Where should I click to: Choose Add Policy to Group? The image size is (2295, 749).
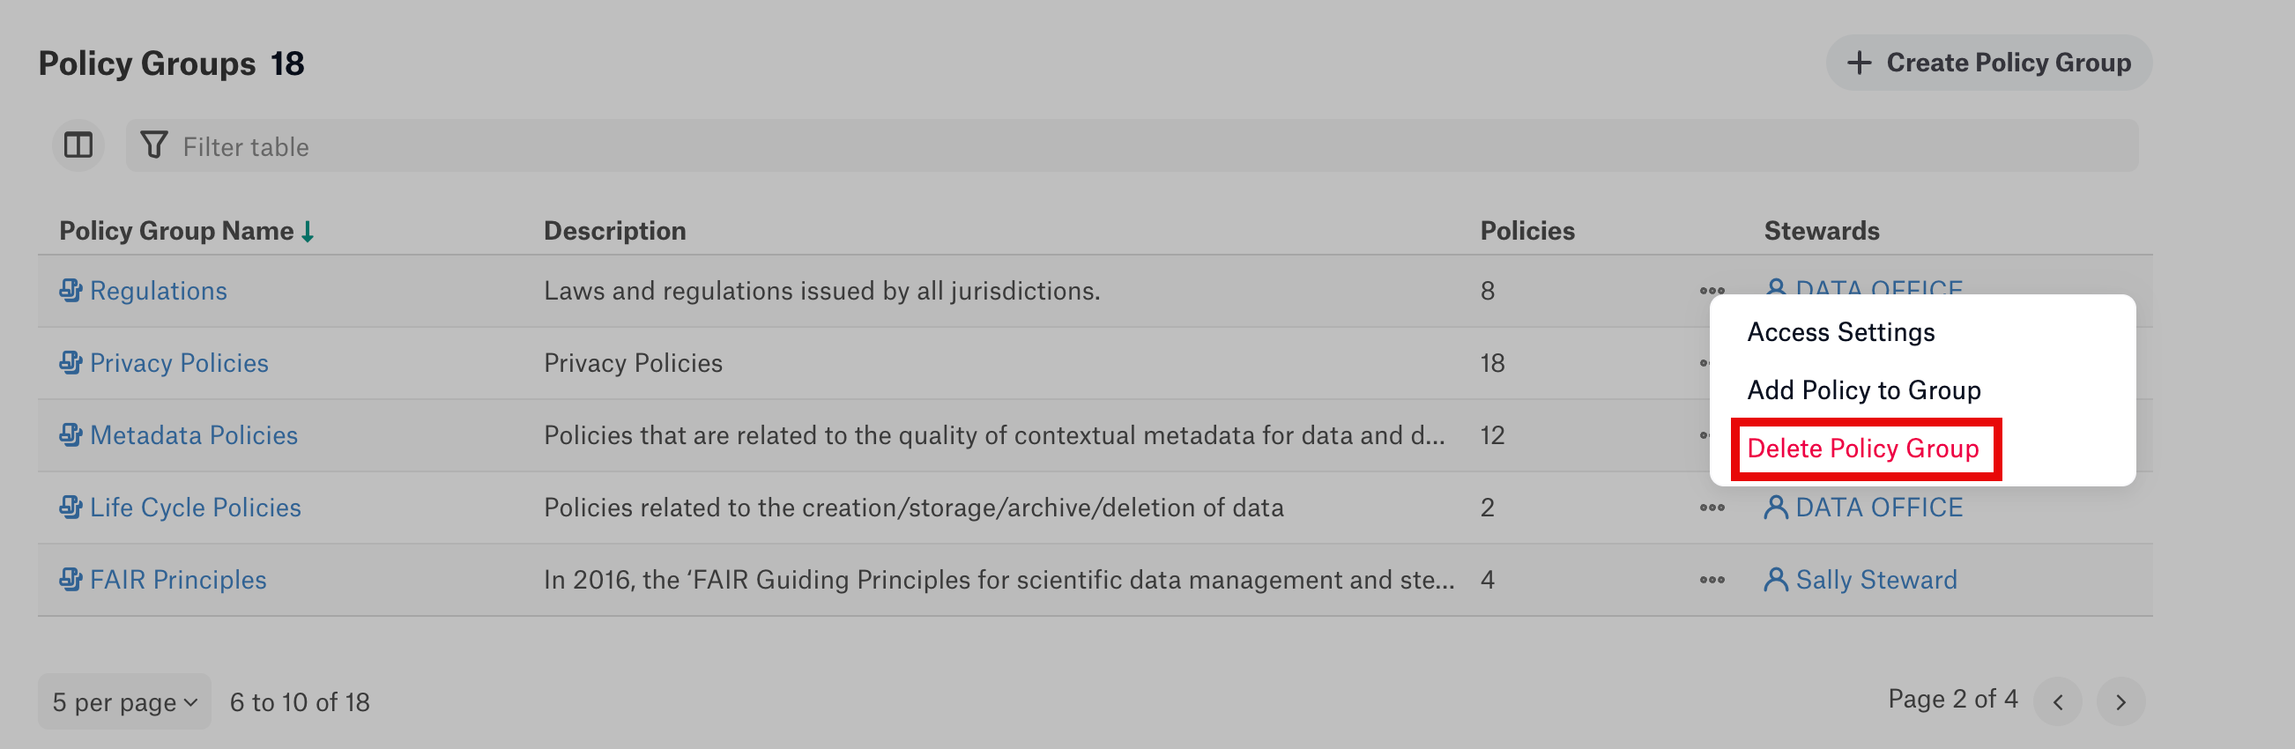point(1864,390)
